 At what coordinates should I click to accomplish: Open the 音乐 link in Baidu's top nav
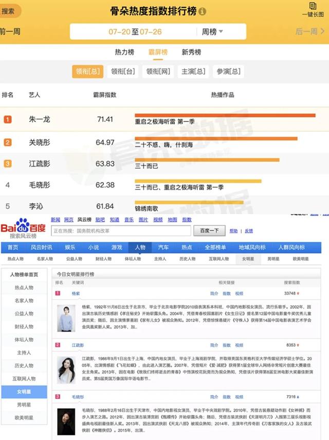point(129,220)
